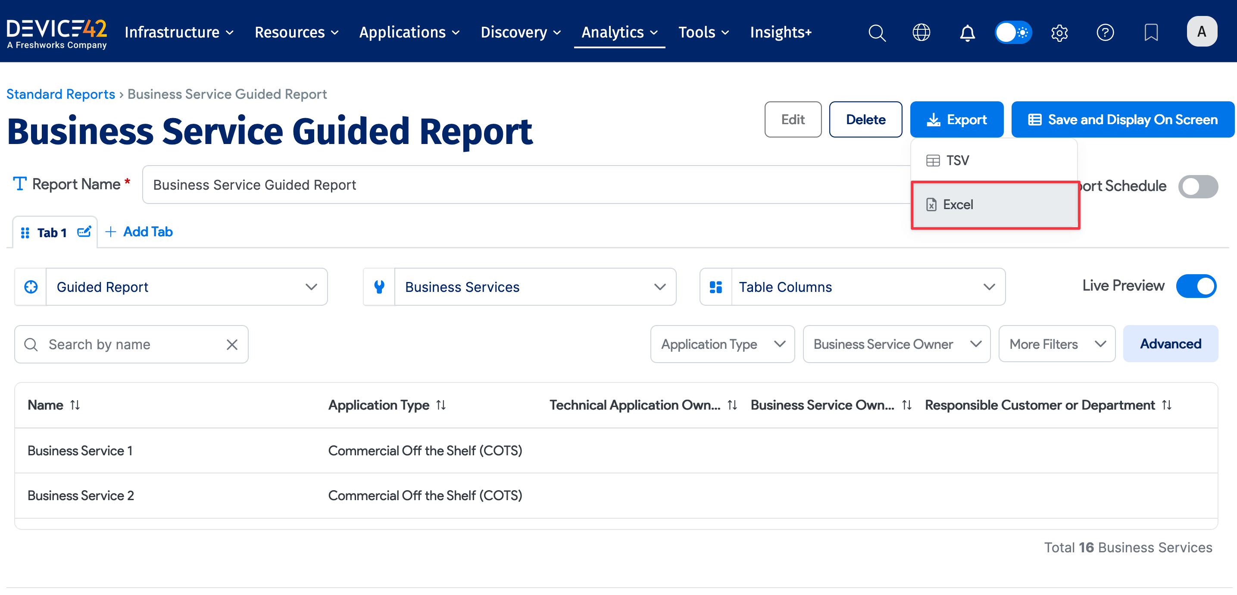Click the Guided Report target icon
The image size is (1237, 595).
pos(31,287)
